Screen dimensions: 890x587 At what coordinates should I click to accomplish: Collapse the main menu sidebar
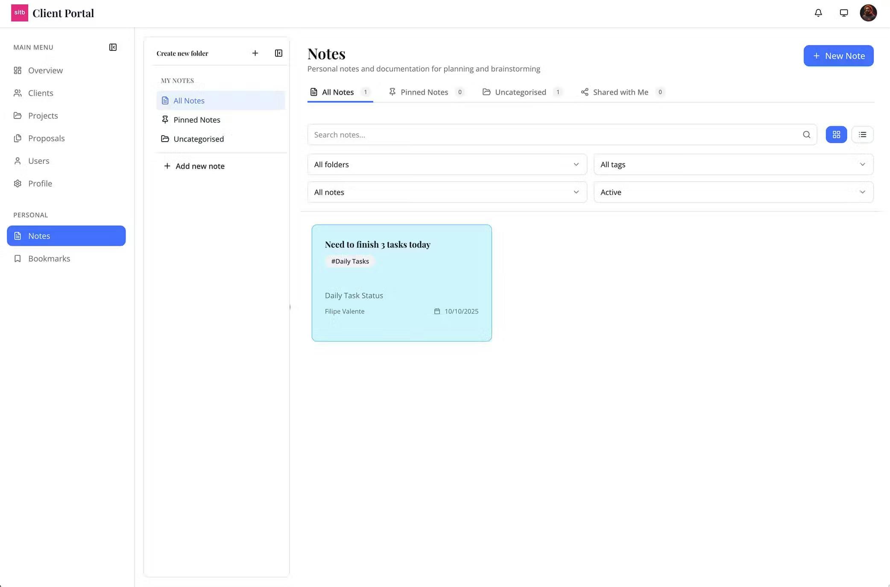pos(113,47)
